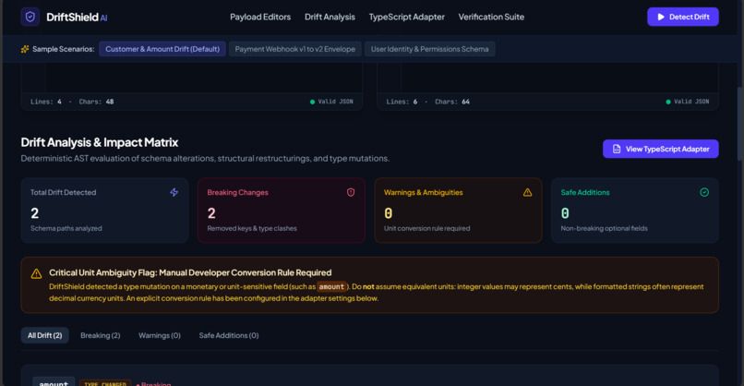Go to Drift Analysis nav item
The width and height of the screenshot is (744, 386).
coord(330,18)
